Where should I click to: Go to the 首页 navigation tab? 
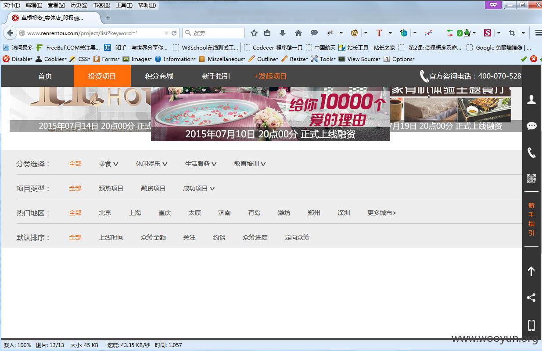coord(45,76)
